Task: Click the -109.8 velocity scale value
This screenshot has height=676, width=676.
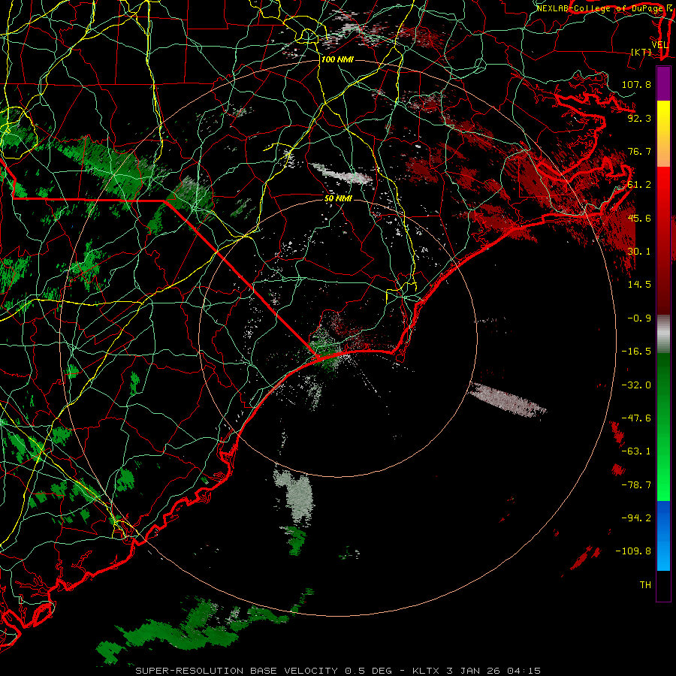Action: point(633,551)
